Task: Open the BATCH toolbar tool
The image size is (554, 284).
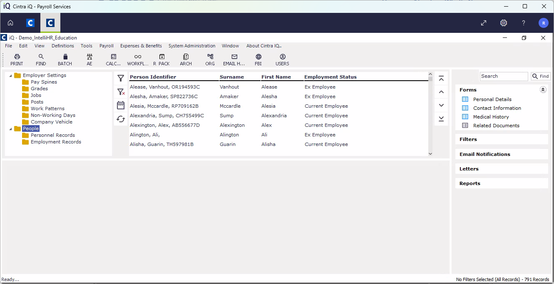Action: [65, 59]
